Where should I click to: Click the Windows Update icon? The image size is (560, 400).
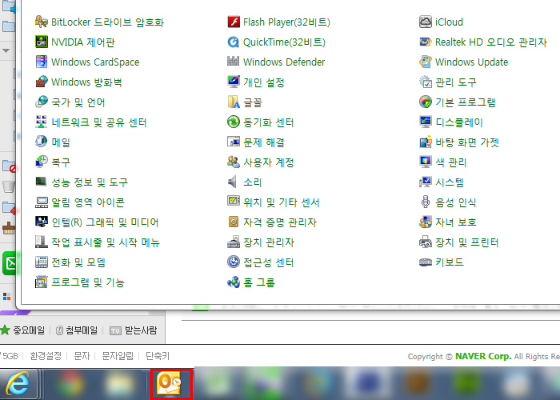pyautogui.click(x=426, y=62)
